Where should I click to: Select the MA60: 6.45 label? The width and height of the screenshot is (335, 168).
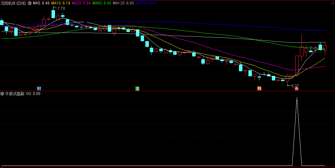pos(102,3)
